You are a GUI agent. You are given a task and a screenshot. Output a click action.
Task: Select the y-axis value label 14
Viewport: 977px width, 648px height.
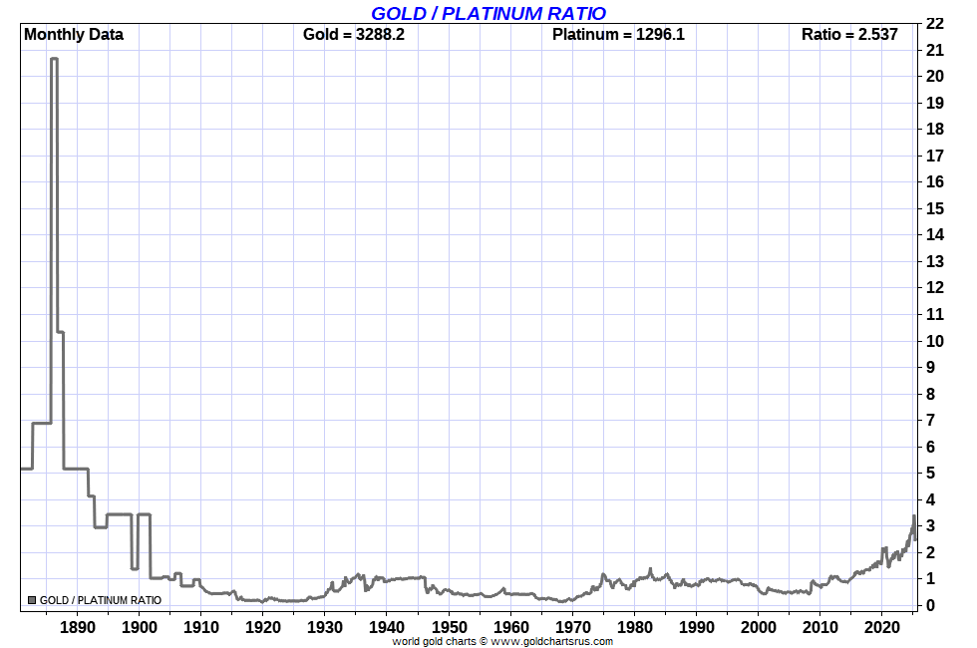[935, 235]
